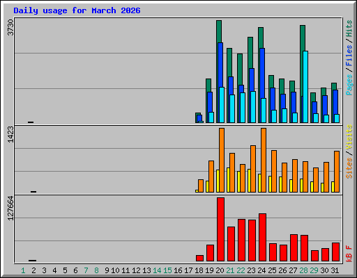Click day 22 on the x-axis

(241, 270)
